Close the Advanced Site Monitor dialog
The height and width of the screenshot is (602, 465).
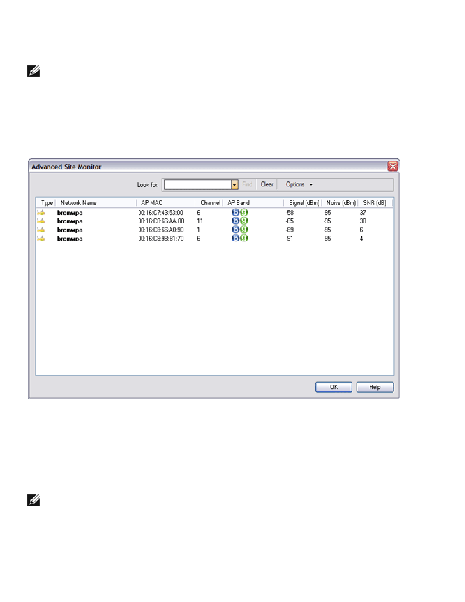click(x=393, y=167)
